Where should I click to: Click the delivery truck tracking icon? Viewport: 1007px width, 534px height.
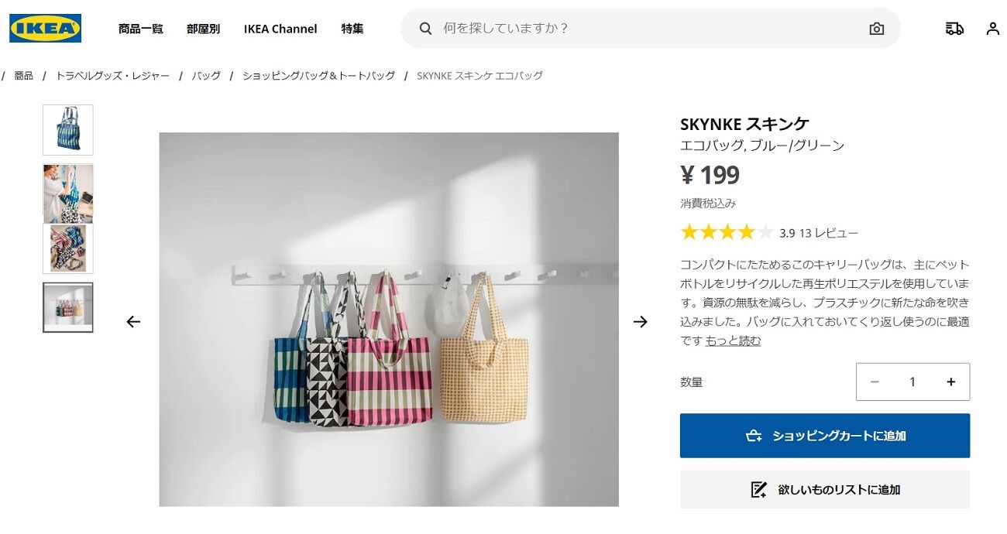point(954,29)
